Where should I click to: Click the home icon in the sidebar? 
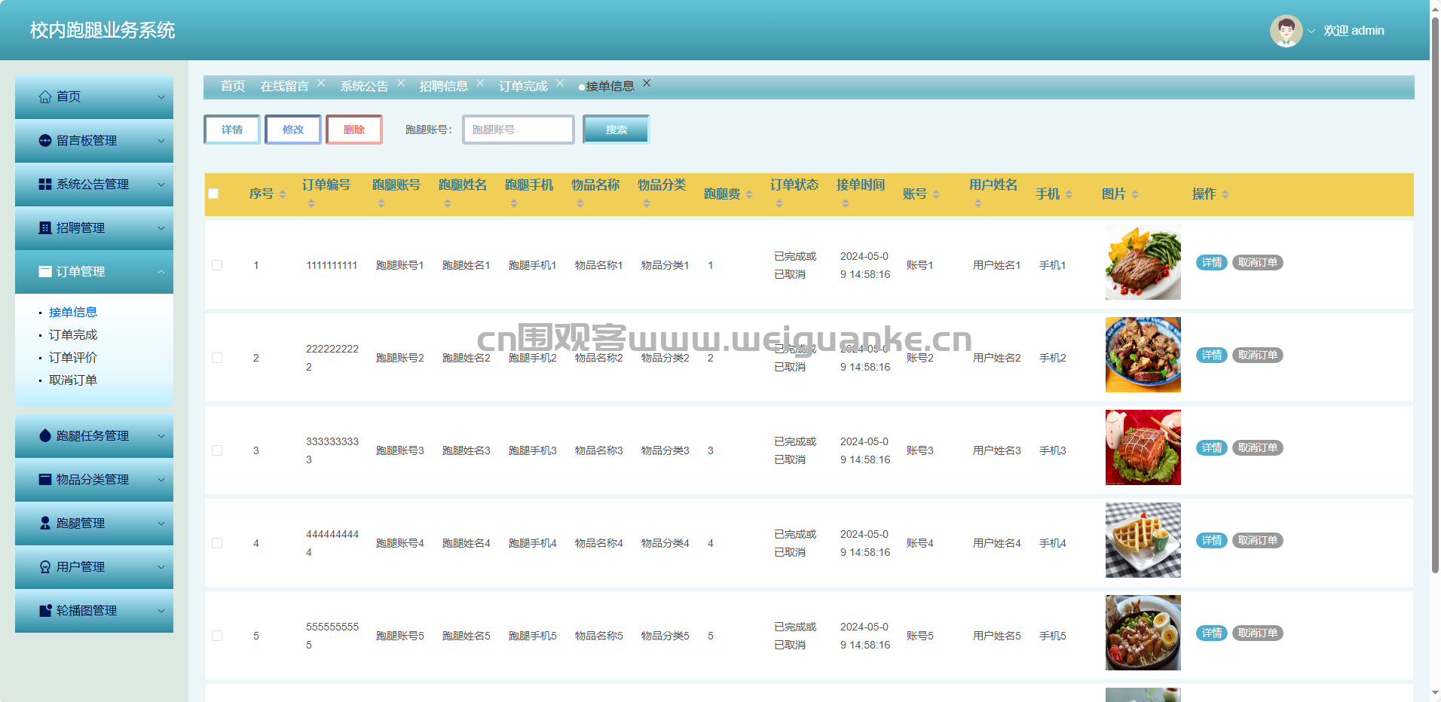click(x=45, y=97)
